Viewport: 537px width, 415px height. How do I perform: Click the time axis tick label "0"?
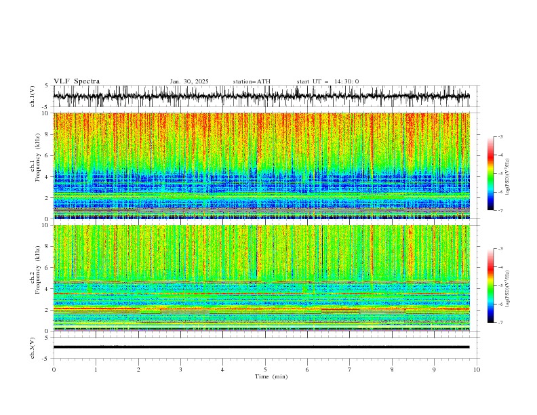(x=54, y=370)
